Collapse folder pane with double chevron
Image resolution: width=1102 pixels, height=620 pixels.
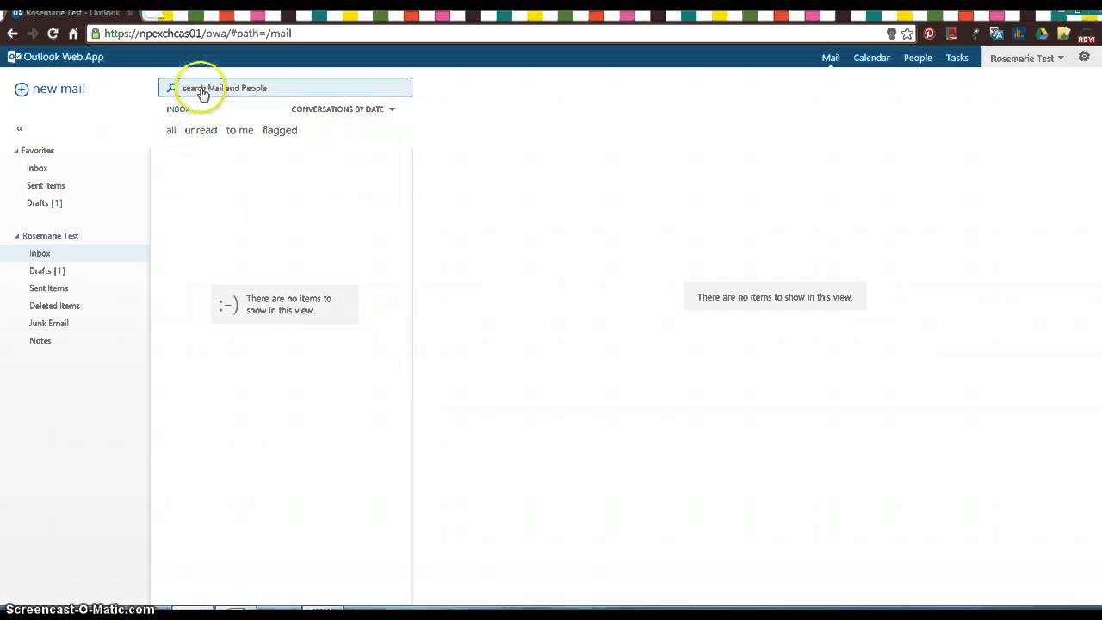(20, 128)
